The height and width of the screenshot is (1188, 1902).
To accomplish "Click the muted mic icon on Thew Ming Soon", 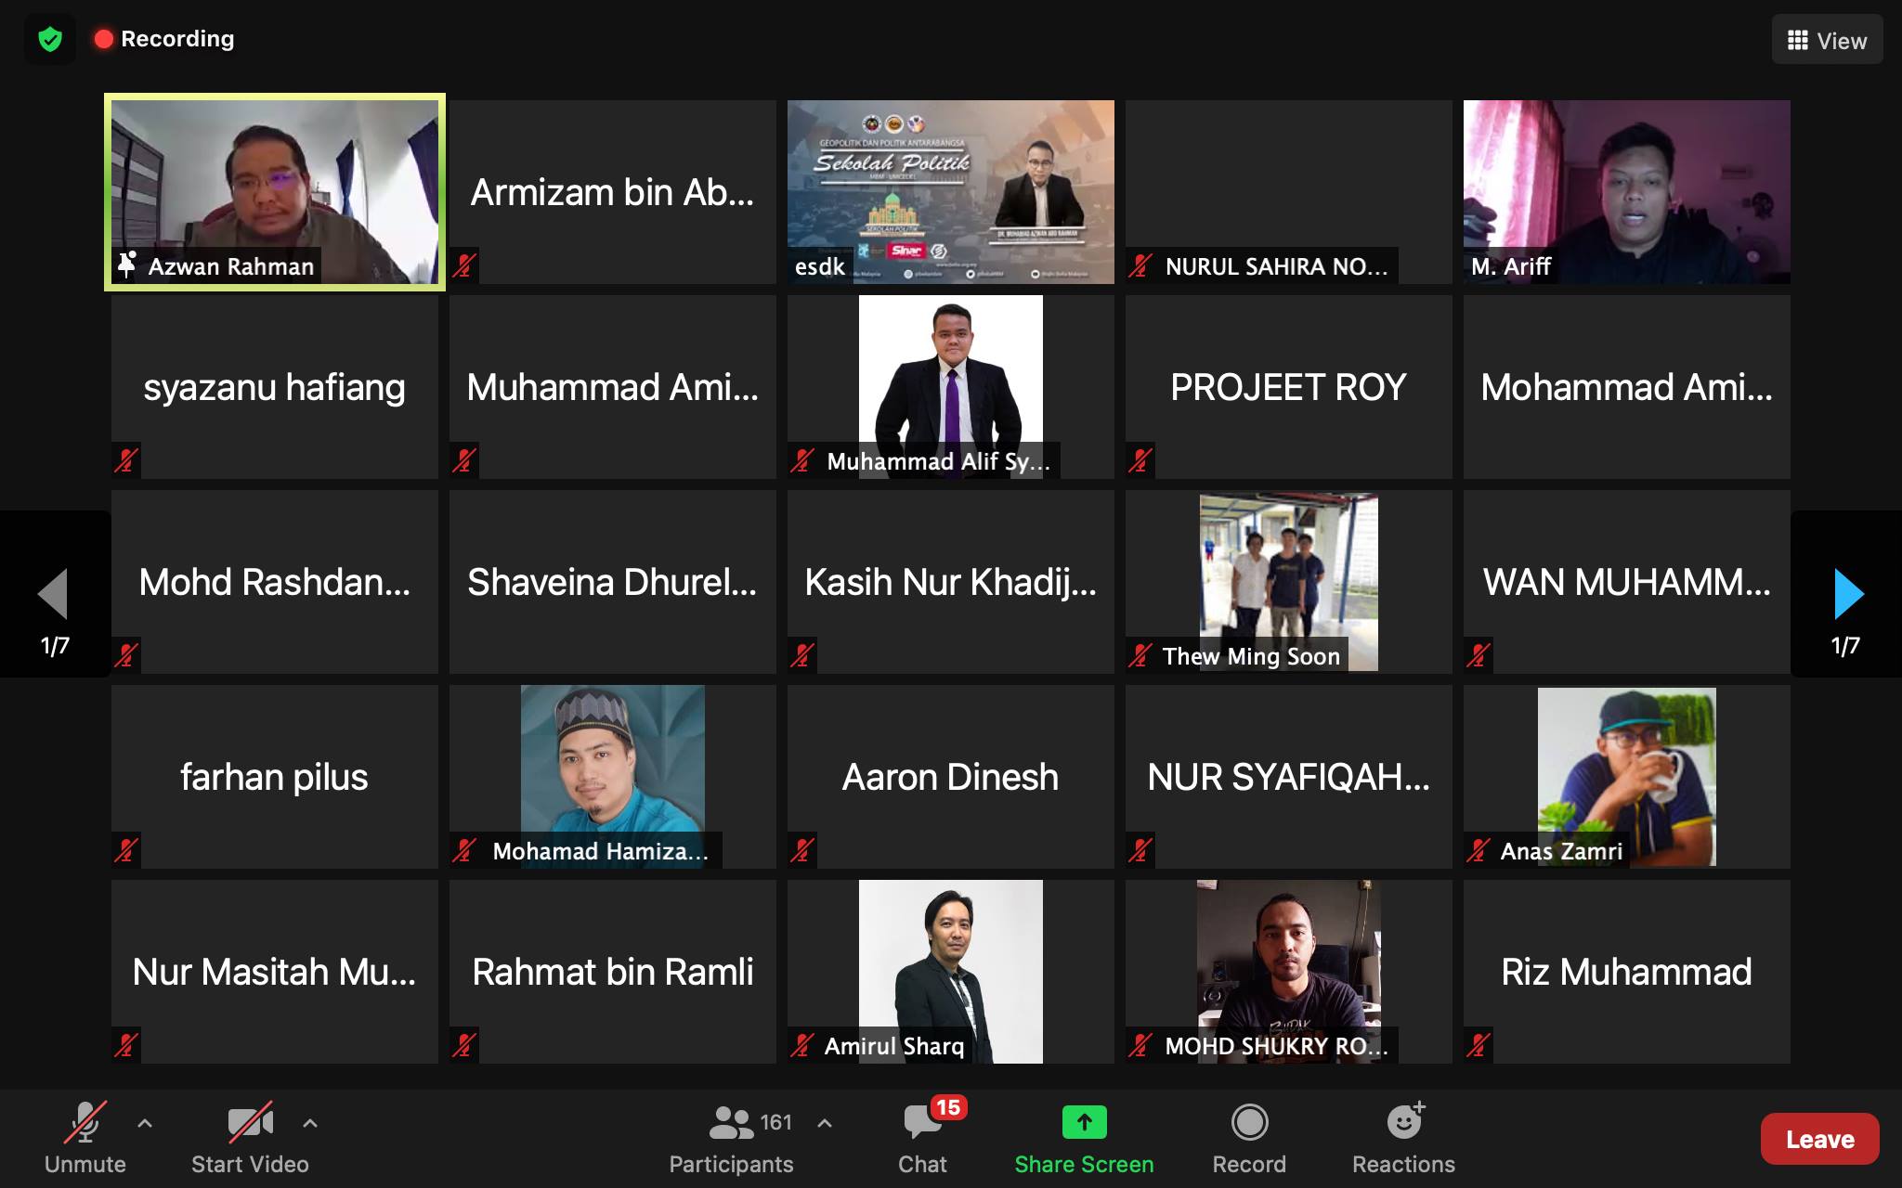I will pyautogui.click(x=1140, y=656).
